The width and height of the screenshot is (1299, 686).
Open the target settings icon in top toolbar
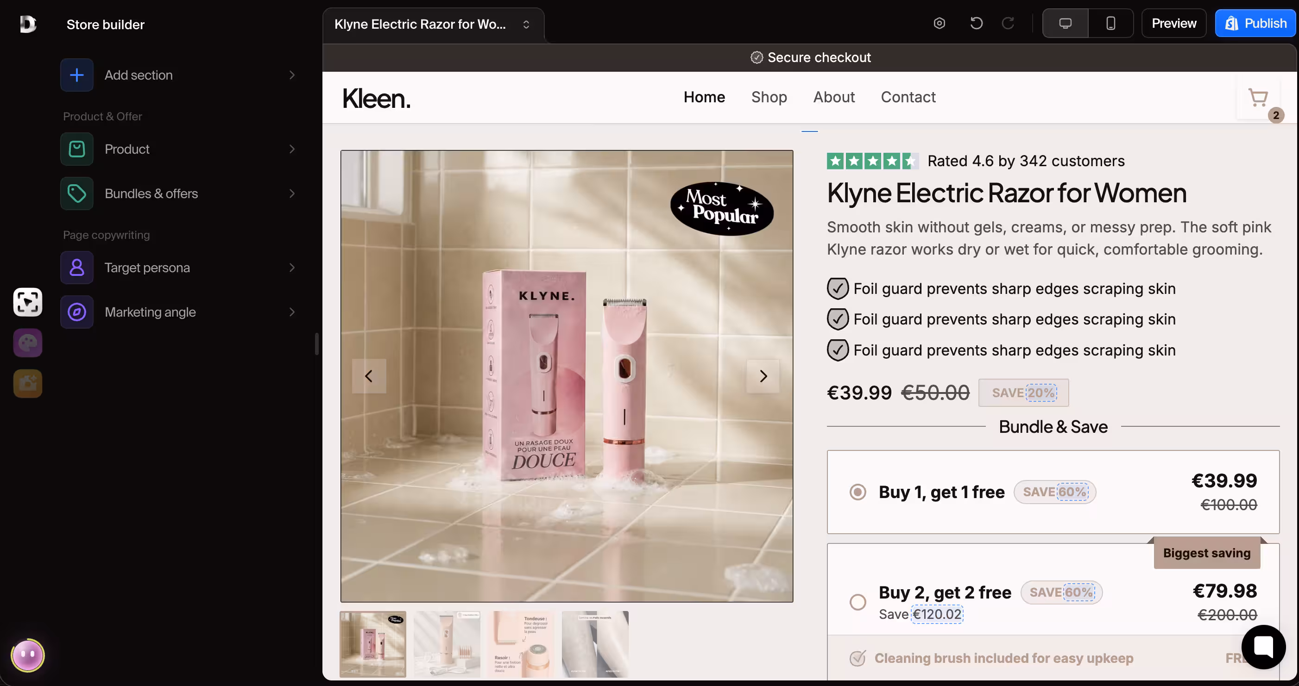939,23
